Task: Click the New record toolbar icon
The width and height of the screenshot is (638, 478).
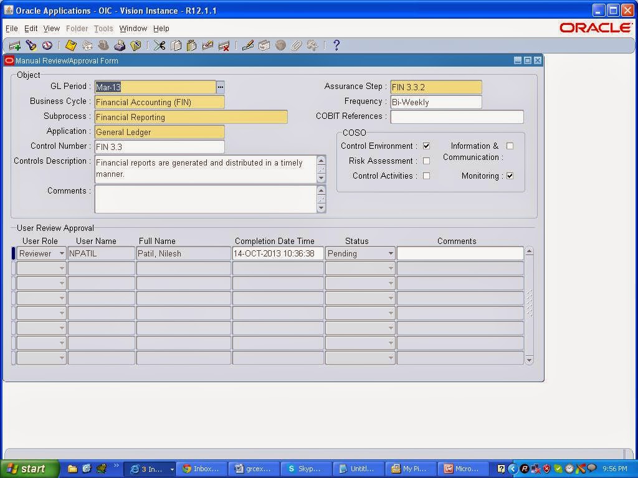Action: (15, 45)
